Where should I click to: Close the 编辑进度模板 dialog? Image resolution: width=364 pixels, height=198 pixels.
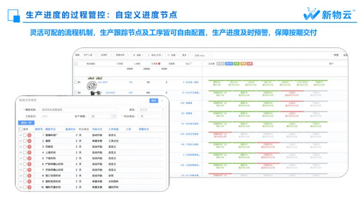pyautogui.click(x=162, y=101)
